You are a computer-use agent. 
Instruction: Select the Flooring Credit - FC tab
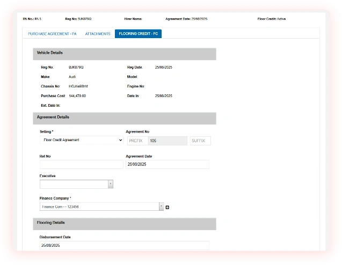[x=139, y=34]
